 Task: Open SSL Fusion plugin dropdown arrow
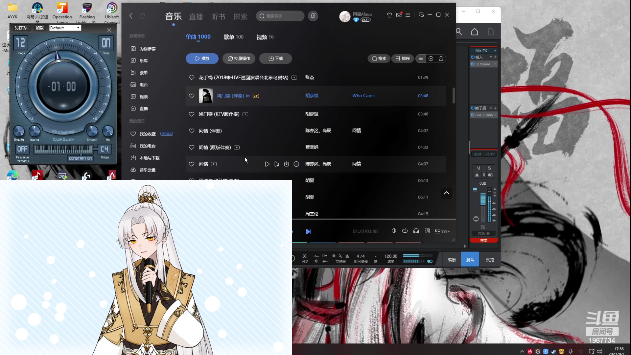tap(495, 115)
